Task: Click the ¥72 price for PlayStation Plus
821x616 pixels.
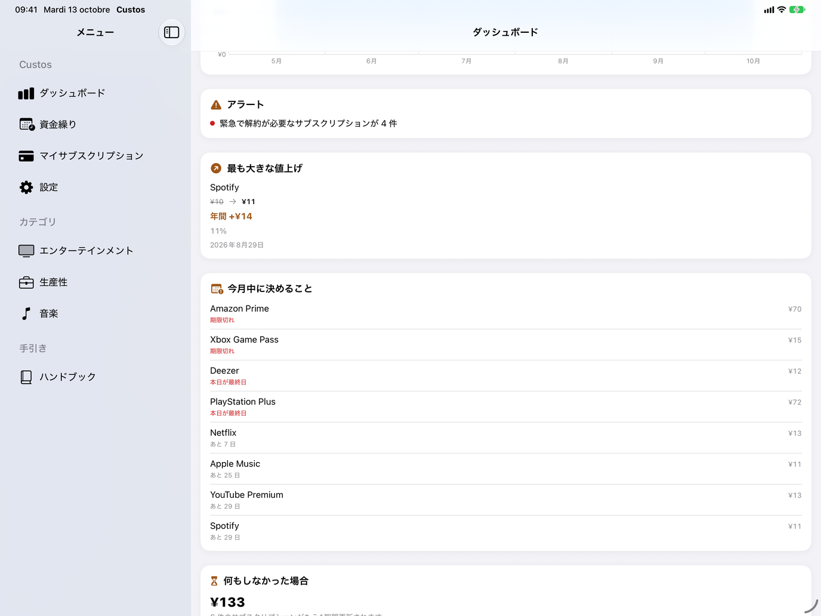Action: [x=795, y=402]
